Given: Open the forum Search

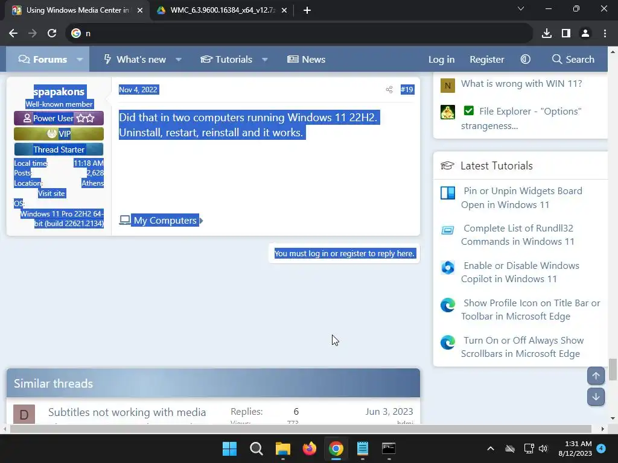Looking at the screenshot, I should (x=573, y=60).
